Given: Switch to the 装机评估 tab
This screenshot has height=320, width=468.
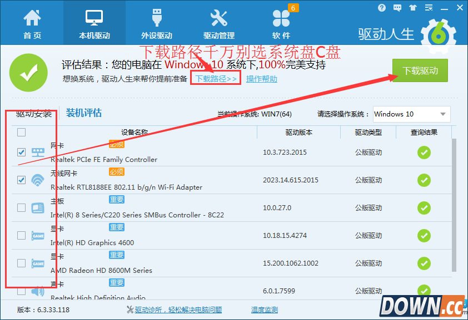Looking at the screenshot, I should pos(84,113).
